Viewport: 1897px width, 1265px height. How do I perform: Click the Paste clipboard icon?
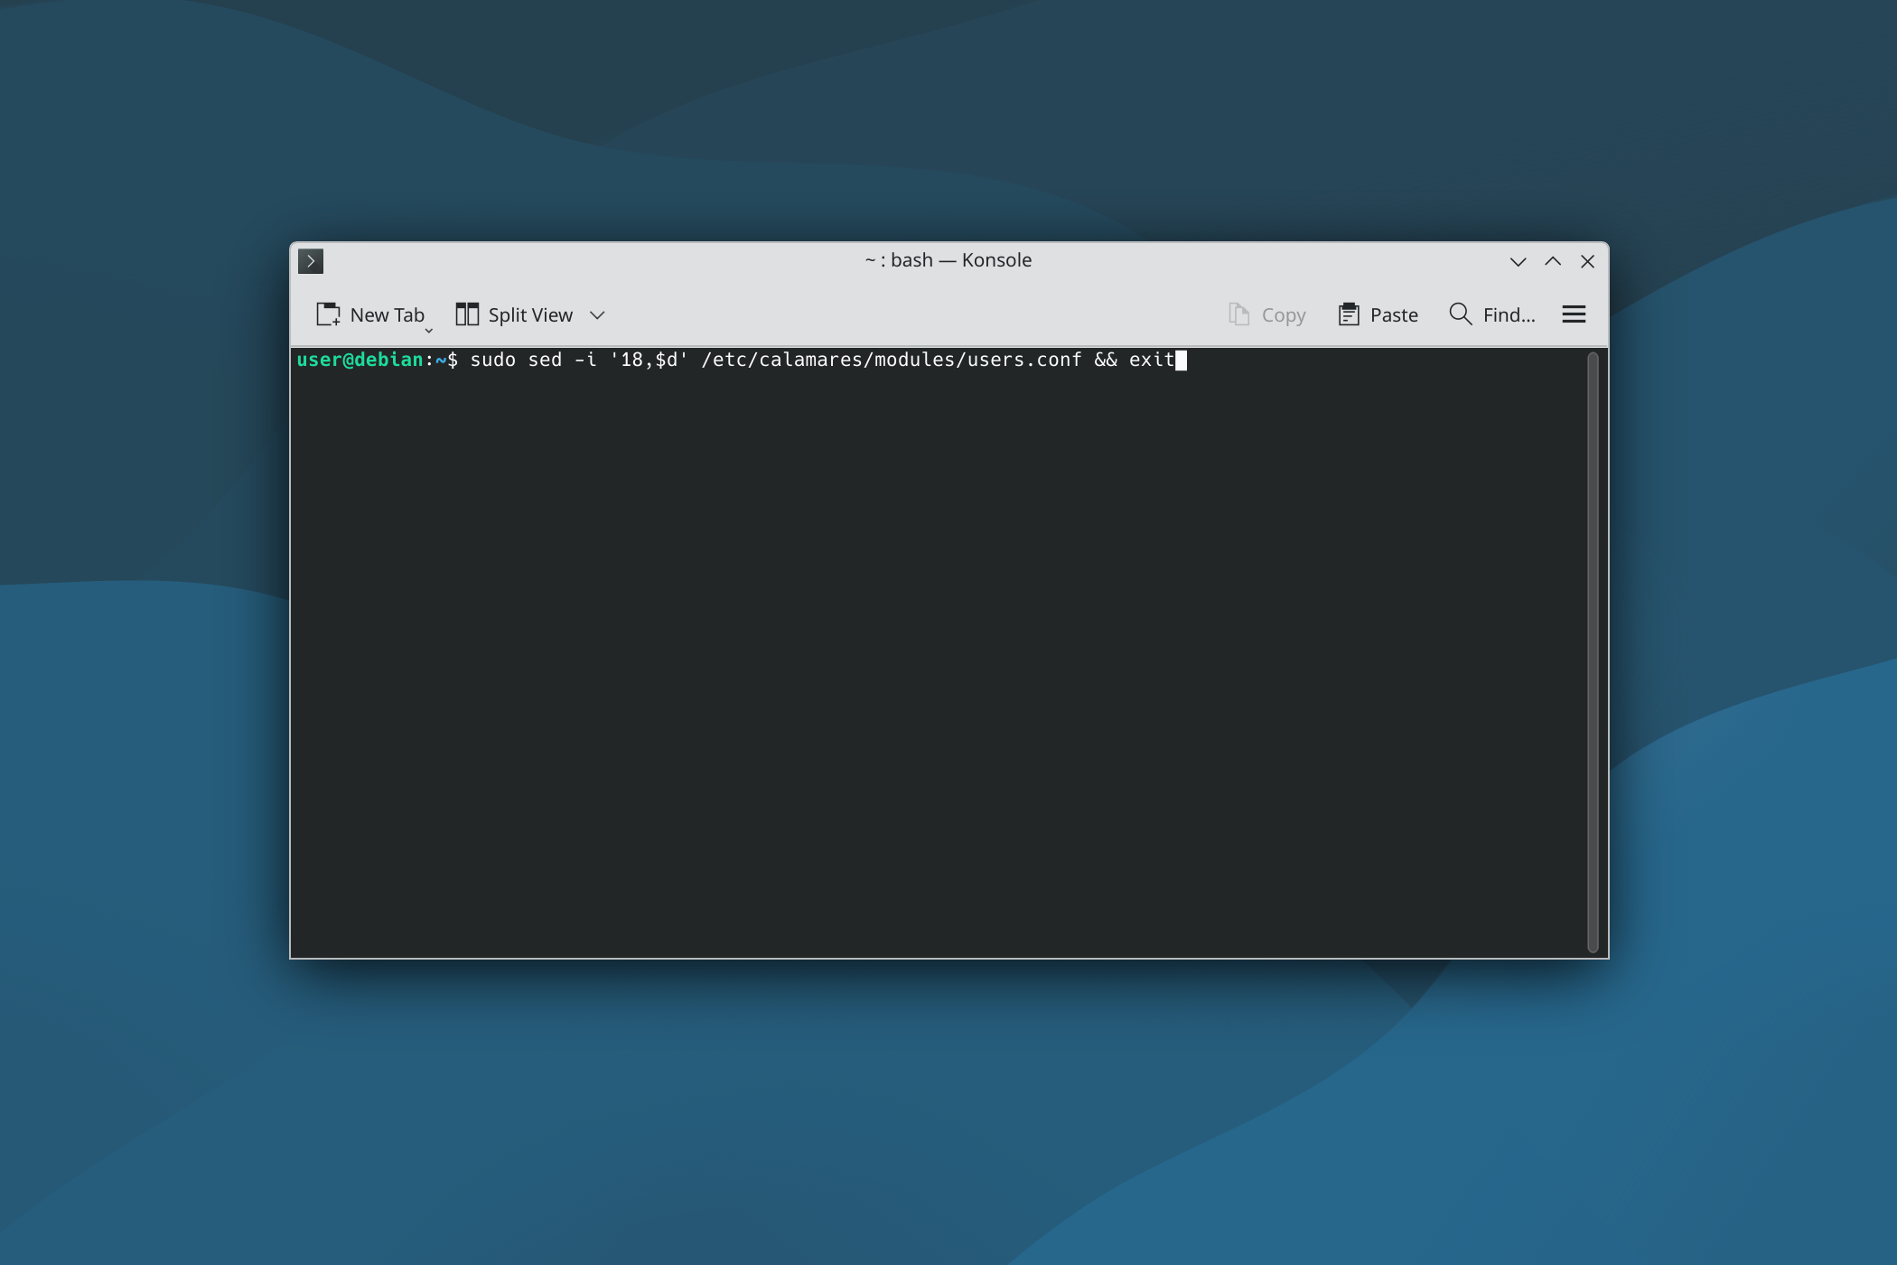tap(1349, 314)
